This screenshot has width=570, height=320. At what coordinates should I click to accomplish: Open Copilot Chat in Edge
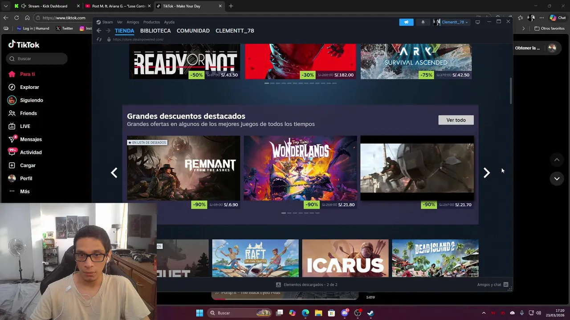pyautogui.click(x=558, y=18)
